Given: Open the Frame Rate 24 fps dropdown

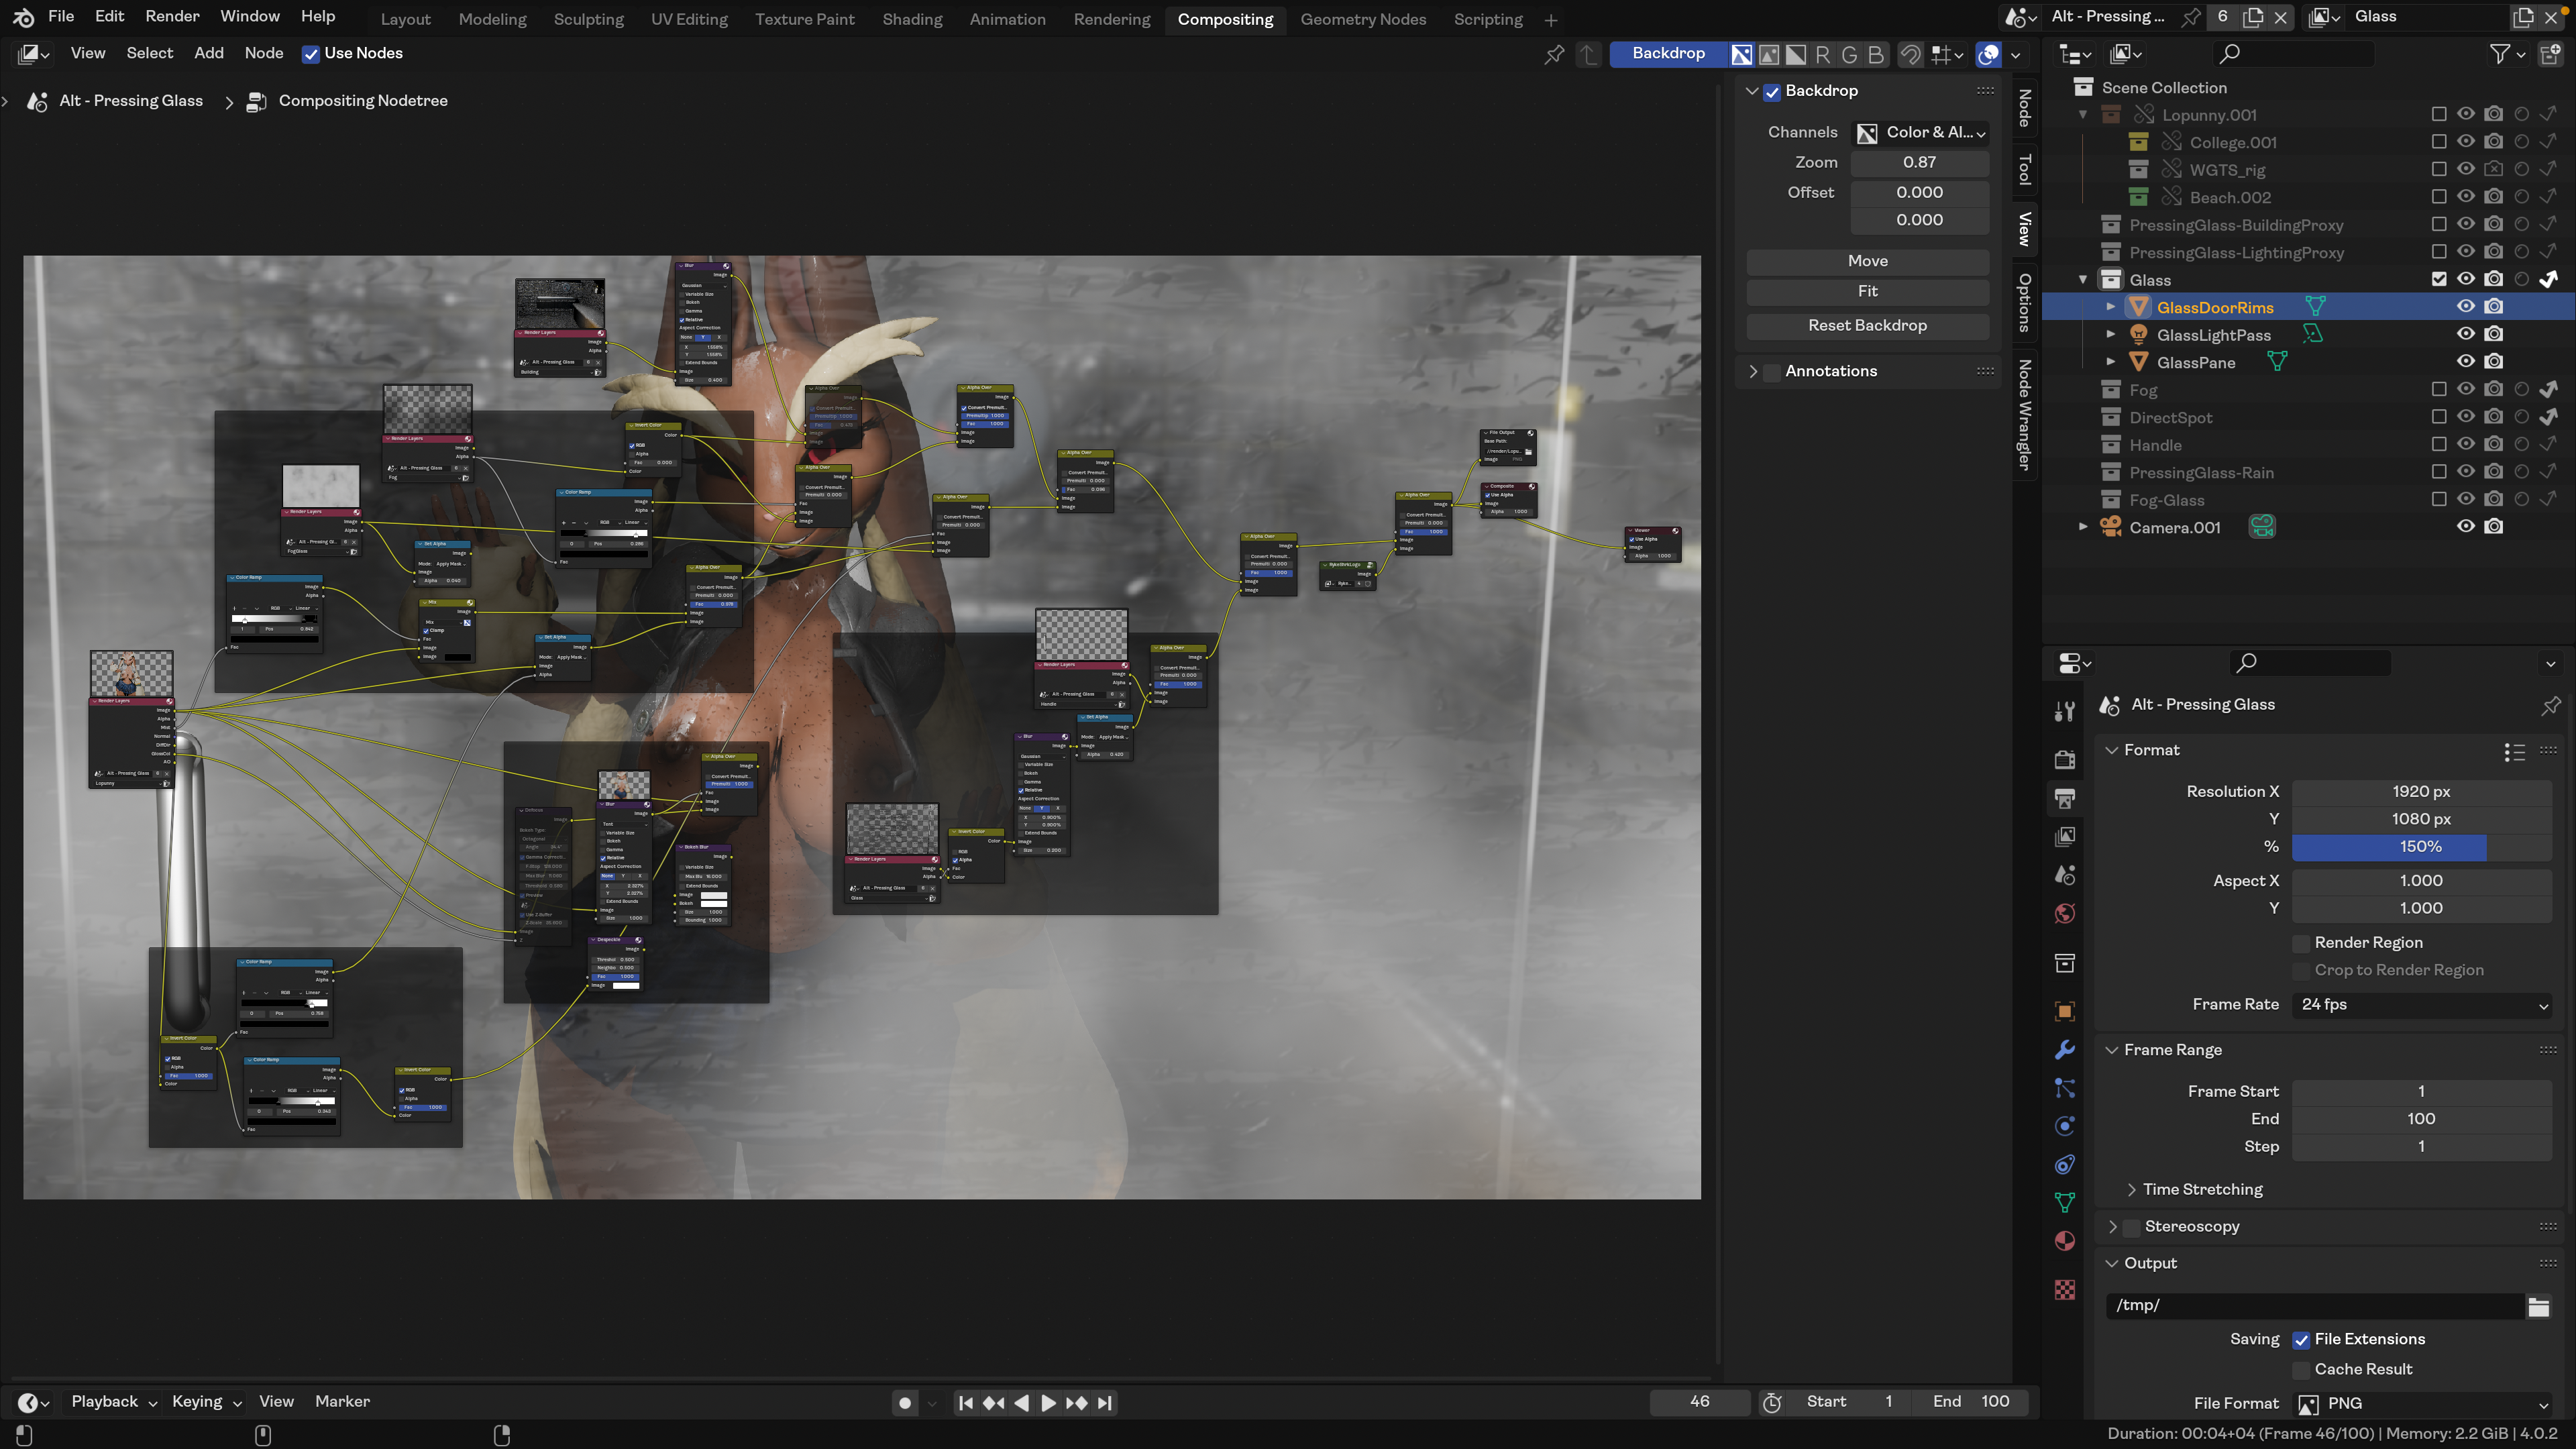Looking at the screenshot, I should click(x=2421, y=1004).
